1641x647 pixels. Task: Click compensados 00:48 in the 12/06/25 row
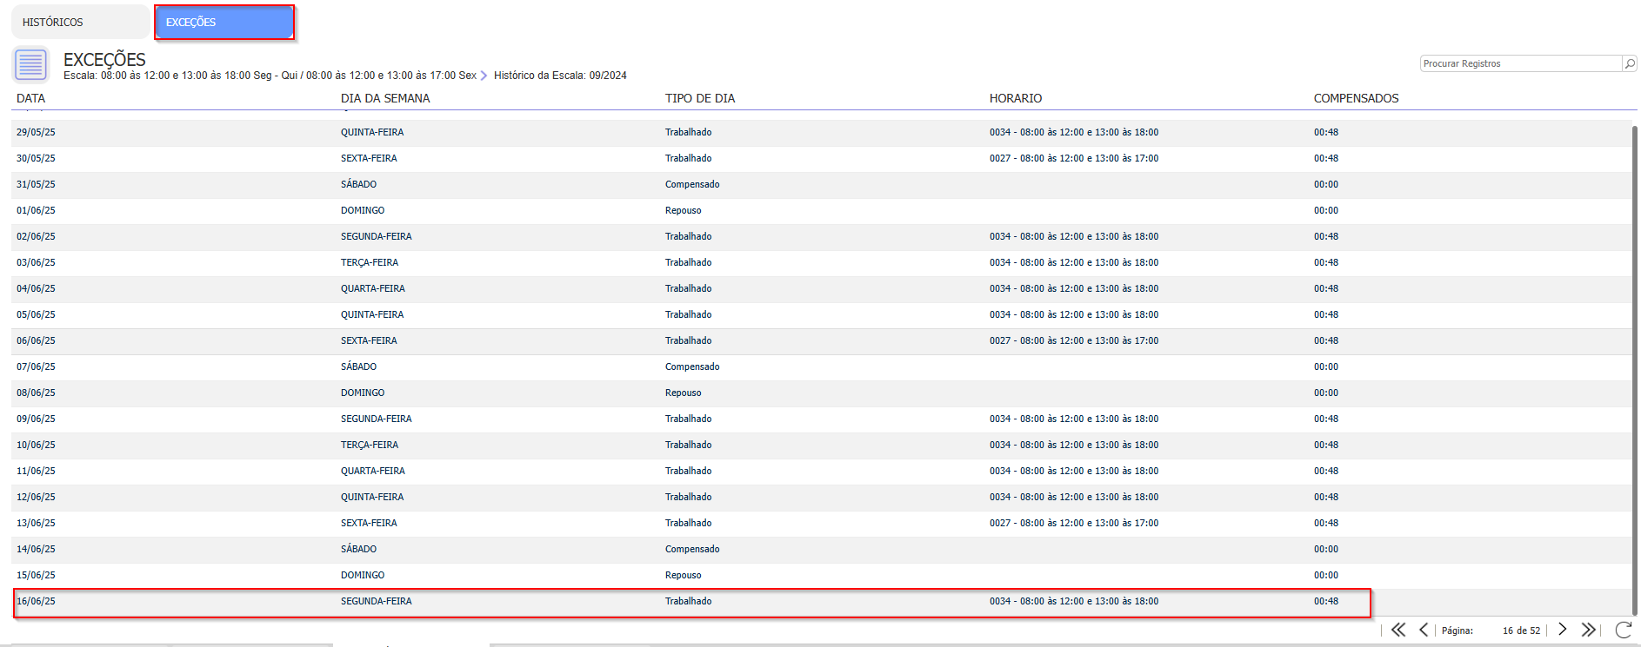pyautogui.click(x=1326, y=497)
